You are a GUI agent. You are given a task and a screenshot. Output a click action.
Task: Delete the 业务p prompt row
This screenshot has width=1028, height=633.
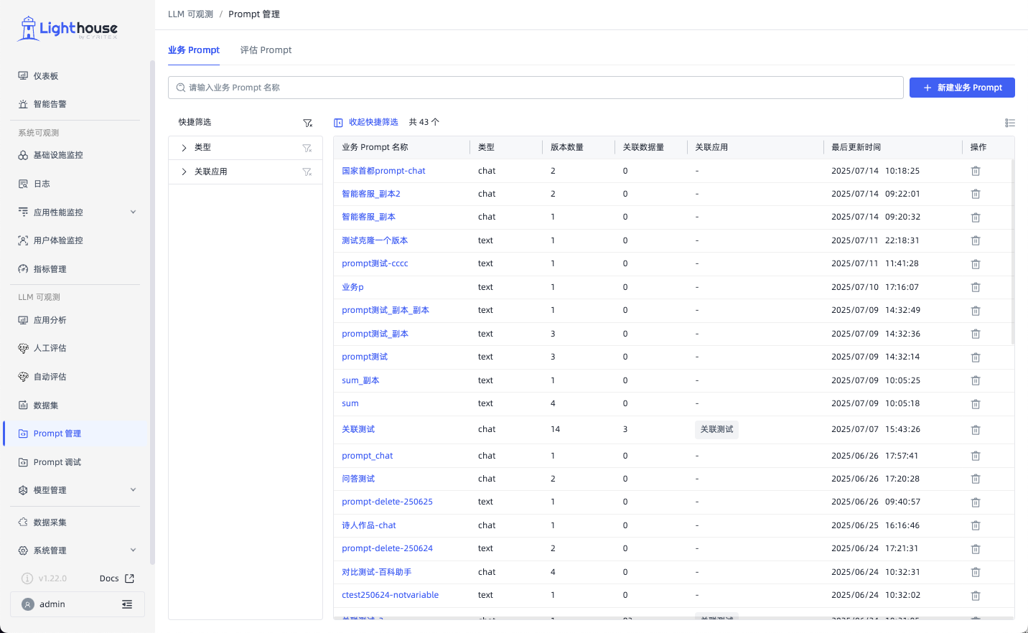click(976, 287)
